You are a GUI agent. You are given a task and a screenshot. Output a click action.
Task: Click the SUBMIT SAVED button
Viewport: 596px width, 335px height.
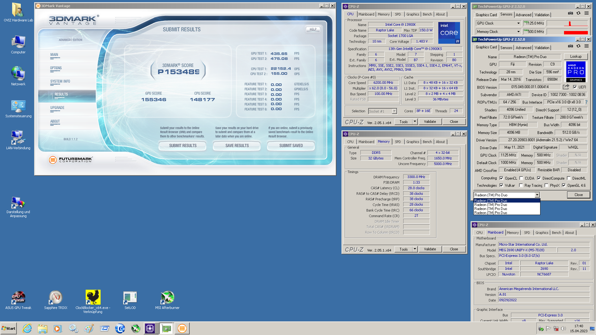[291, 145]
